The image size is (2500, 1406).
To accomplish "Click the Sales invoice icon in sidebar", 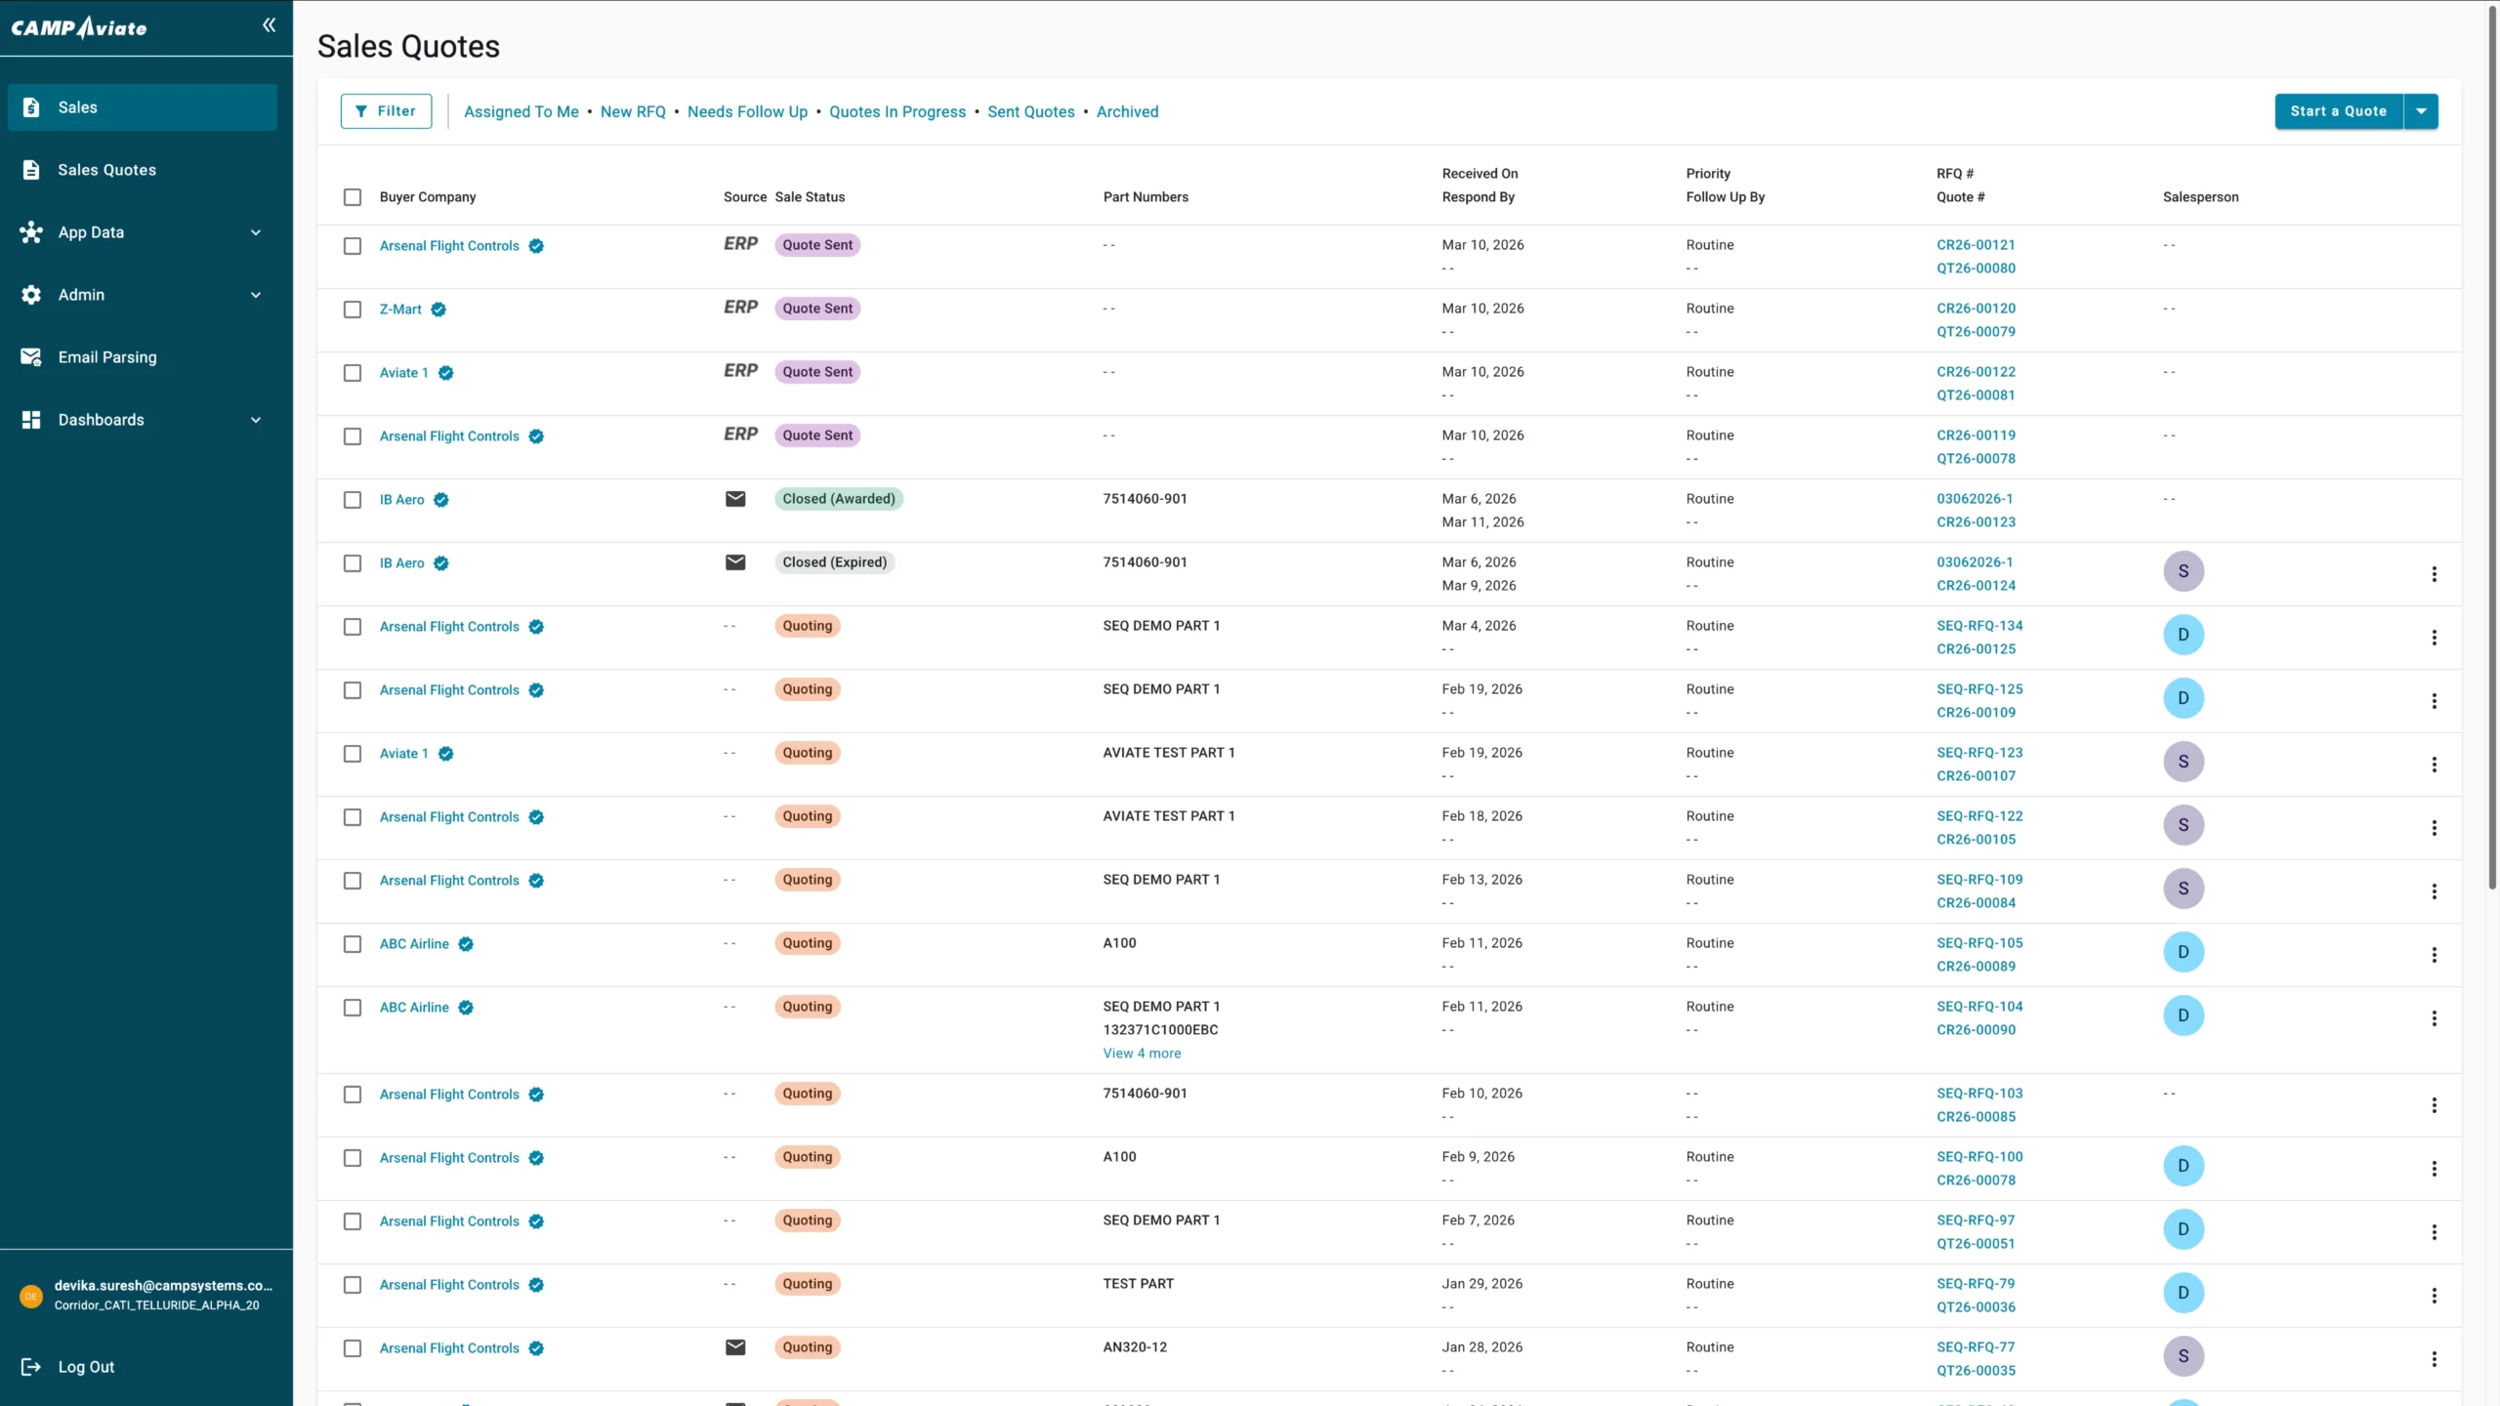I will (x=31, y=107).
